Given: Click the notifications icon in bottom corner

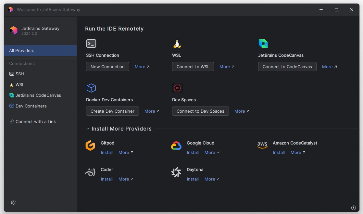Looking at the screenshot, I should pyautogui.click(x=354, y=208).
